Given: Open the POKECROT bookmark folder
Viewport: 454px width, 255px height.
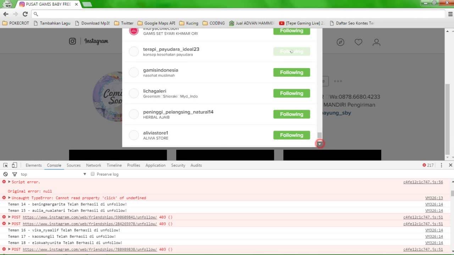Looking at the screenshot, I should [16, 23].
